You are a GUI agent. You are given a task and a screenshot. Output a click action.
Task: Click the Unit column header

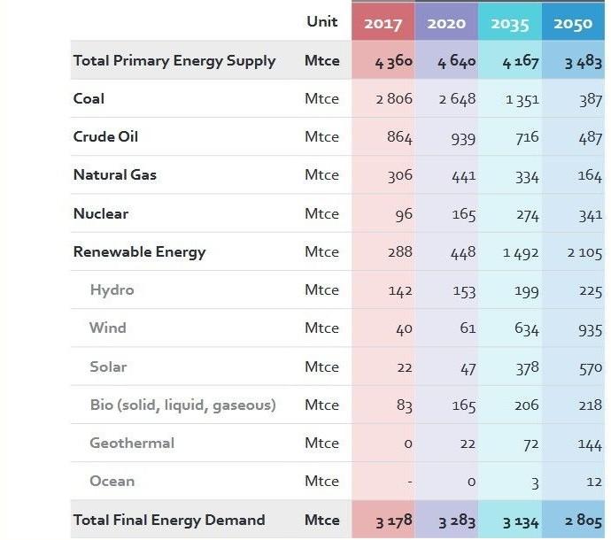point(321,21)
